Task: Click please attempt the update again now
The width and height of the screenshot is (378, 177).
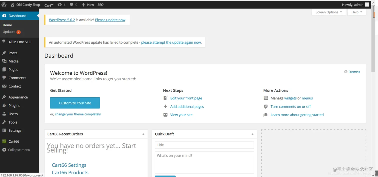Action: (x=171, y=42)
